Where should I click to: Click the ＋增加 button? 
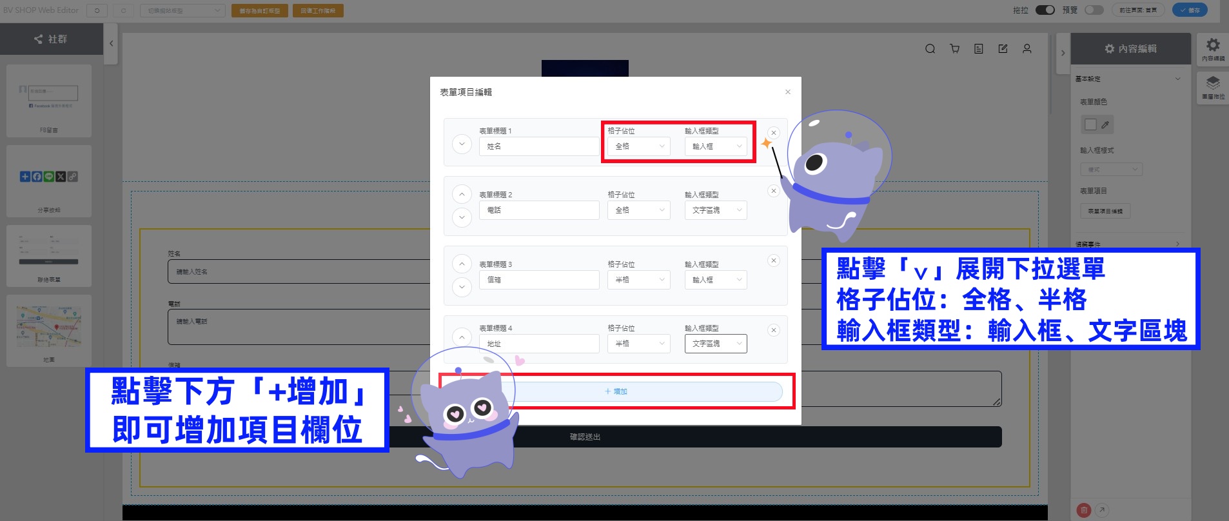pyautogui.click(x=616, y=391)
